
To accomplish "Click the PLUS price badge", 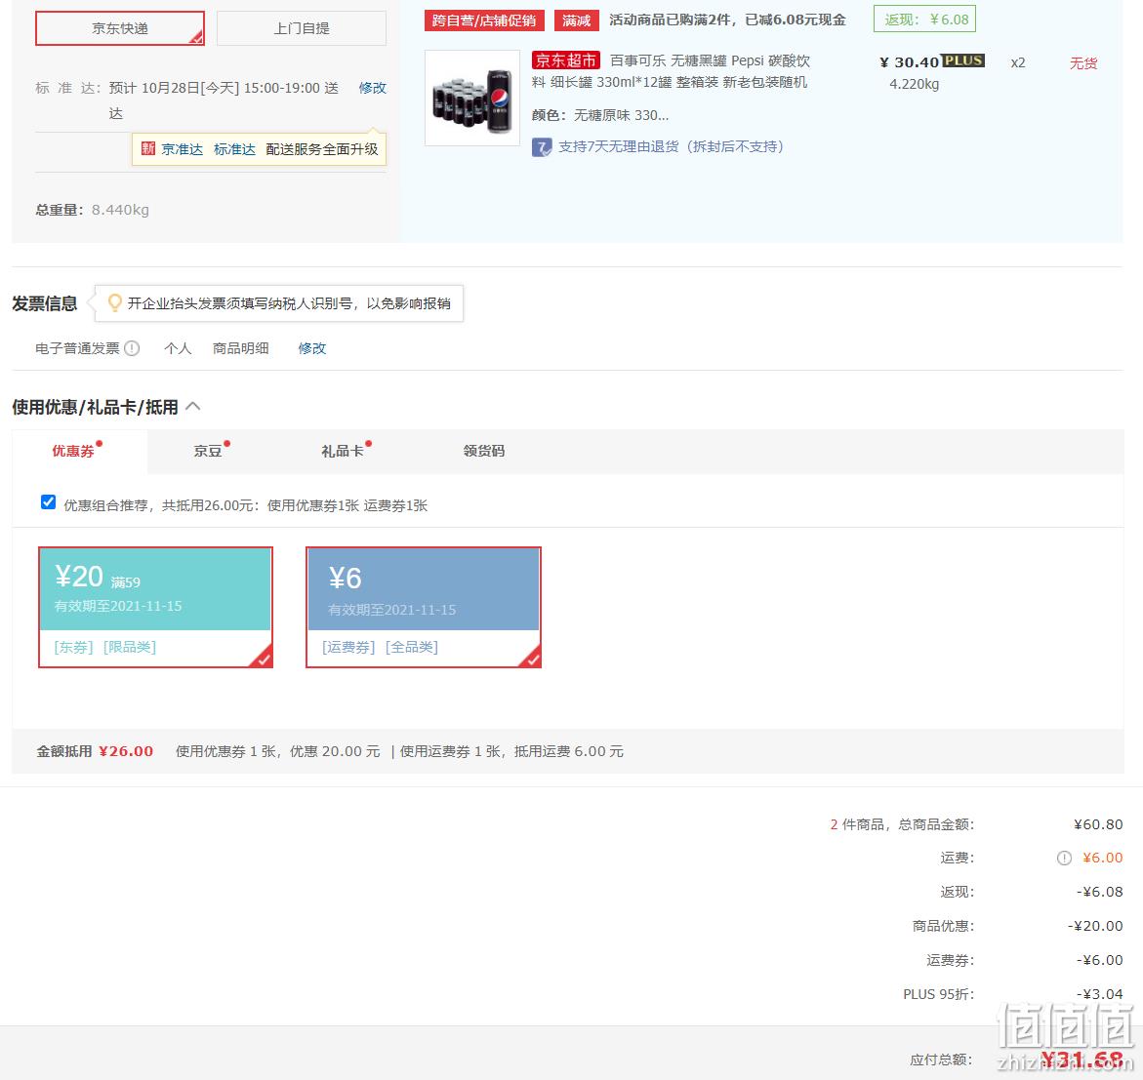I will (x=963, y=60).
